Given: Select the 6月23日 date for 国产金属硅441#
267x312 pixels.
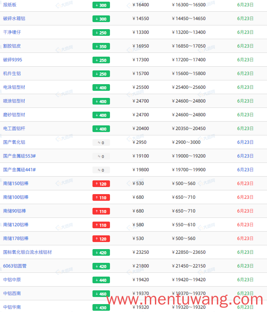Looking at the screenshot, I should [x=245, y=170].
